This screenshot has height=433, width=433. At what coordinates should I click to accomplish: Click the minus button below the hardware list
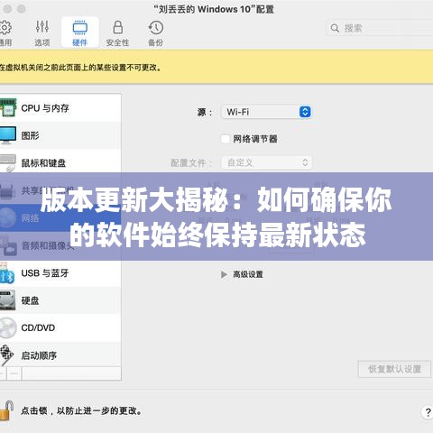tap(14, 373)
